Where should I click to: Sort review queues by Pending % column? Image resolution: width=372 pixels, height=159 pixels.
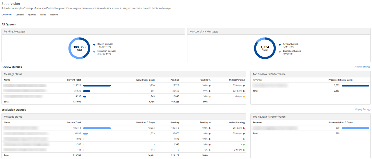[205, 80]
